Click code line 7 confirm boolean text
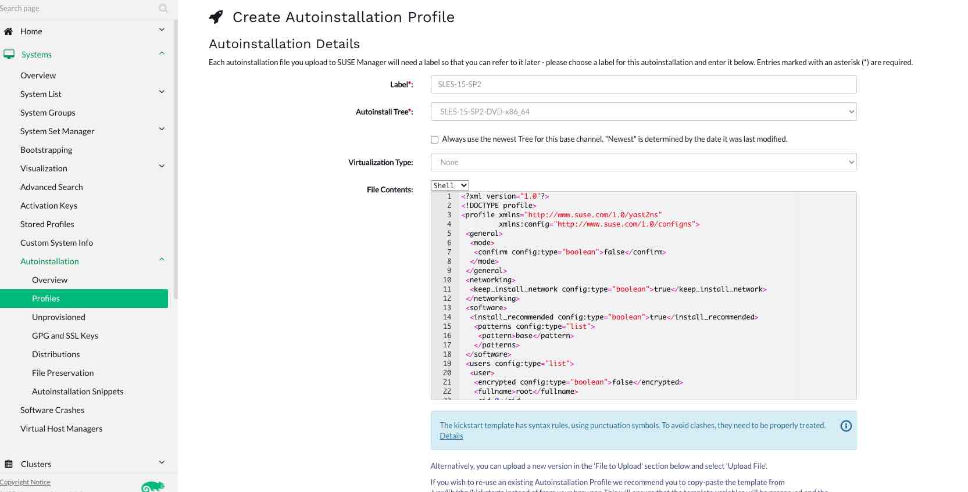 (x=570, y=252)
